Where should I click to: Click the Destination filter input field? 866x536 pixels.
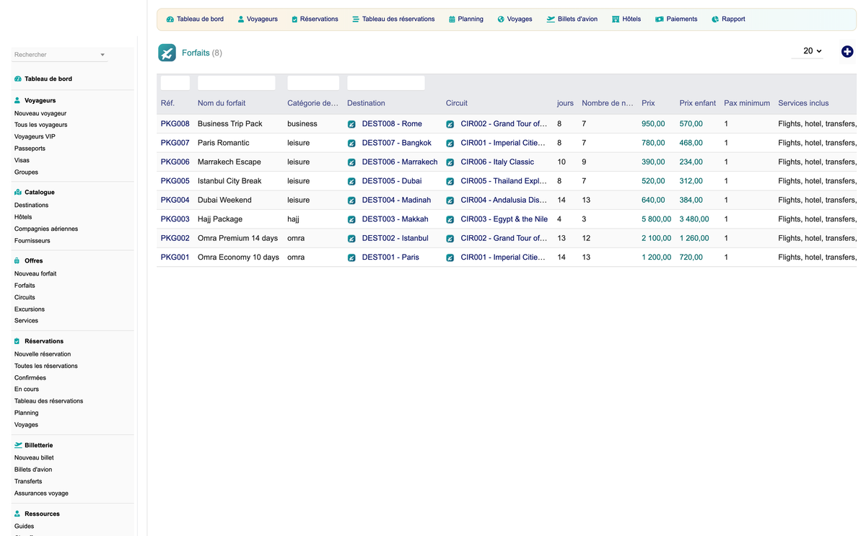point(386,83)
